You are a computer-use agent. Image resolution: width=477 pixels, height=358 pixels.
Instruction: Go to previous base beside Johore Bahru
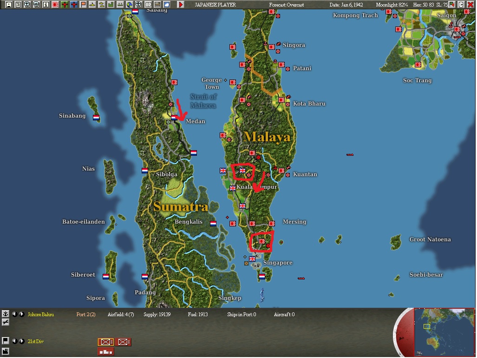coord(14,314)
